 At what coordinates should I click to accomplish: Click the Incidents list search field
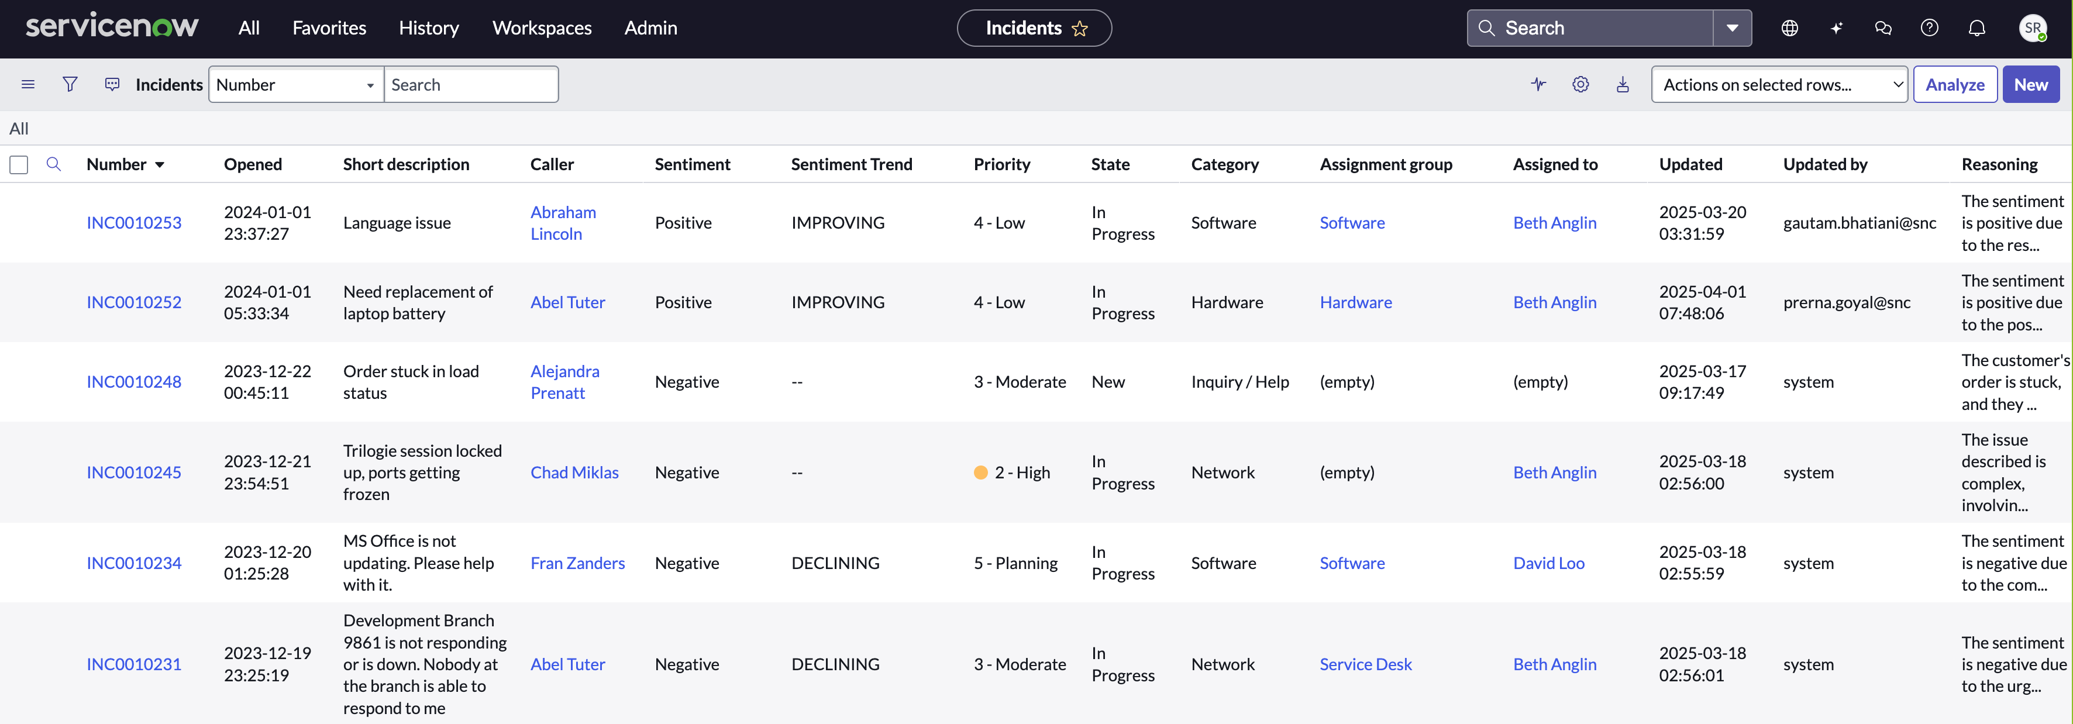(471, 84)
